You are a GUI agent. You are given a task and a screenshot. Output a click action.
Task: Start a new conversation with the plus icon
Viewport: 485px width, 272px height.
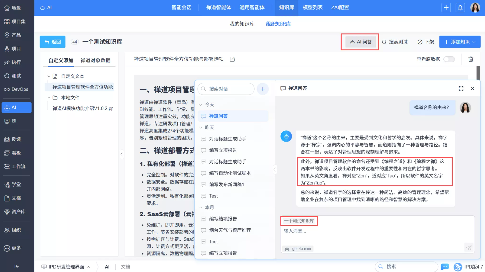[x=263, y=89]
